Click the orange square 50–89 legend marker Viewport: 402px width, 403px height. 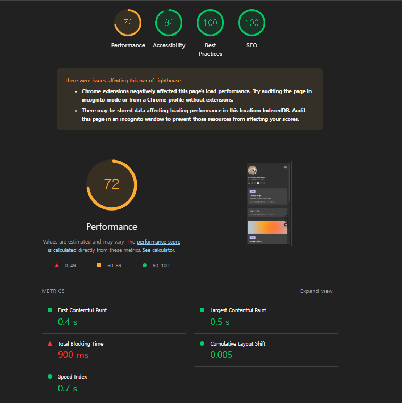[98, 265]
